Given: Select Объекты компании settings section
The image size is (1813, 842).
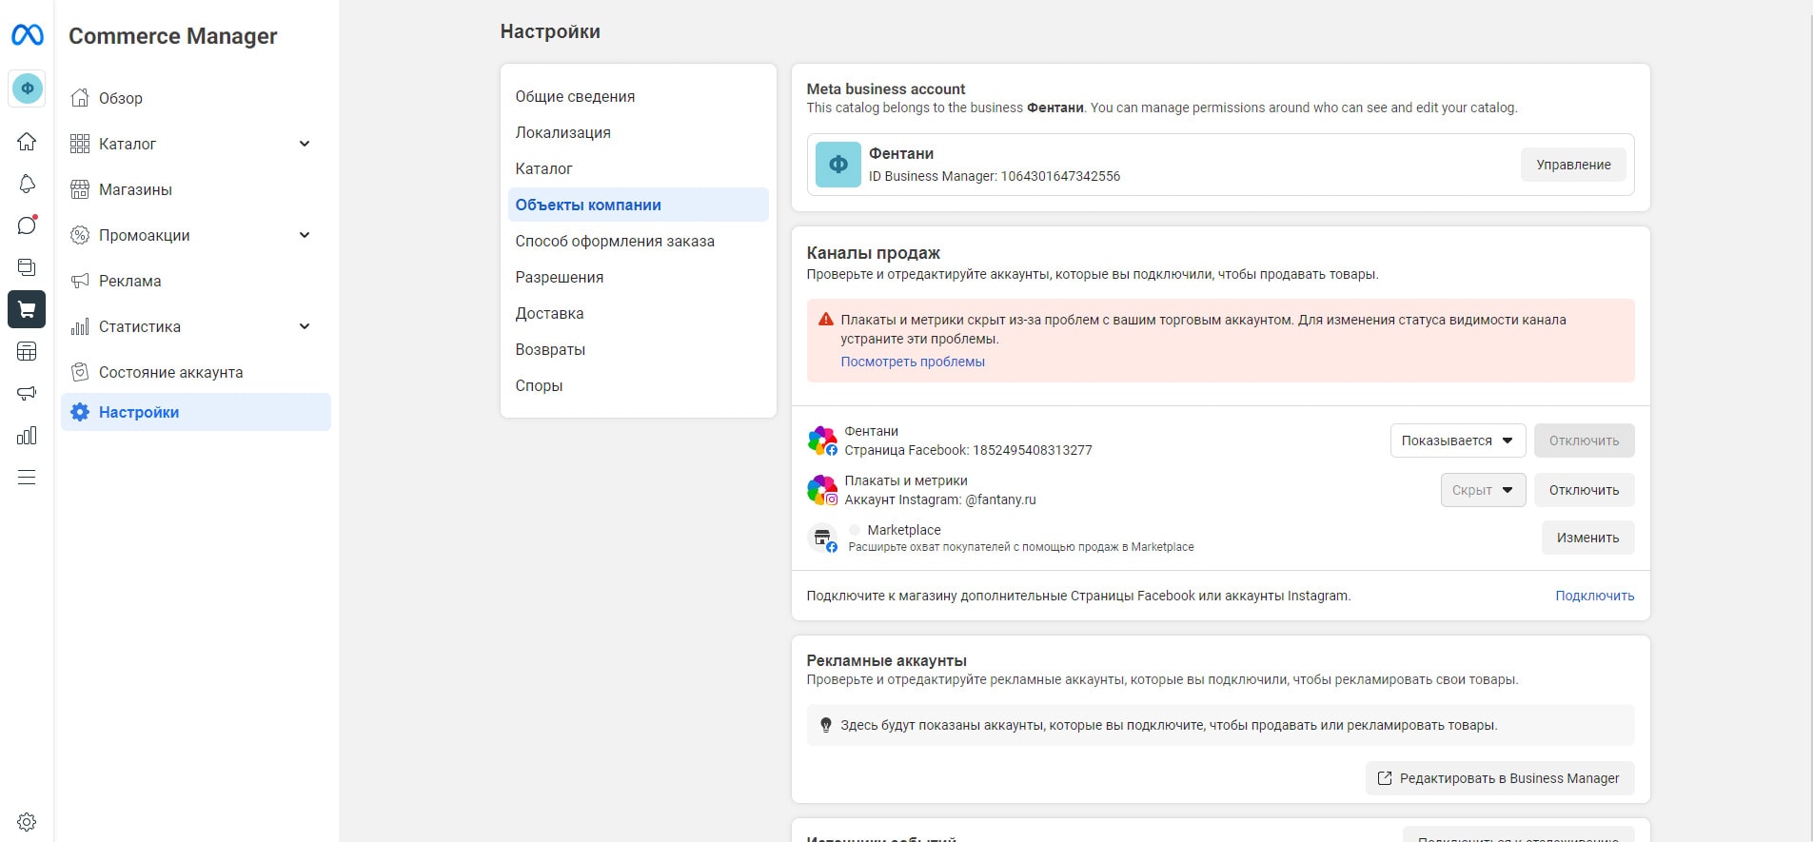Looking at the screenshot, I should point(639,205).
